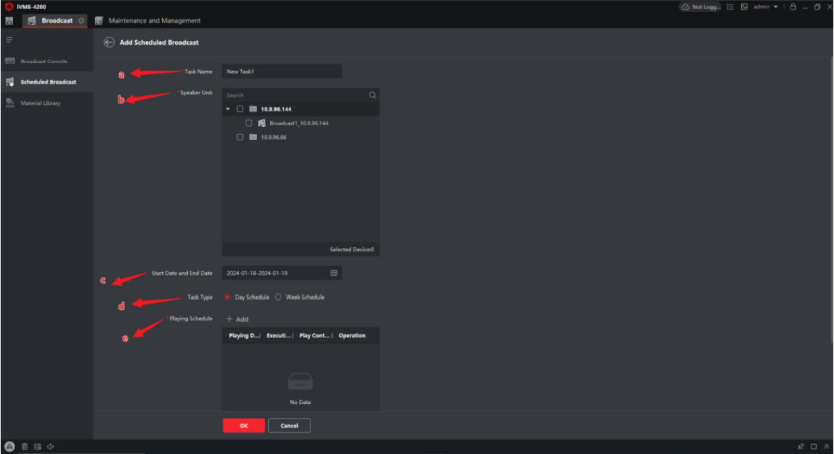Click the lock screen padlock icon
Screen dimensions: 834x454
coord(793,7)
